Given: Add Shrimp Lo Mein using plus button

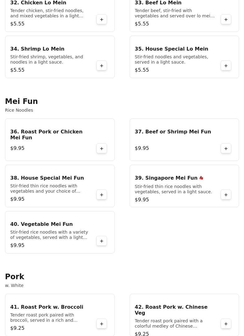Looking at the screenshot, I should [102, 66].
